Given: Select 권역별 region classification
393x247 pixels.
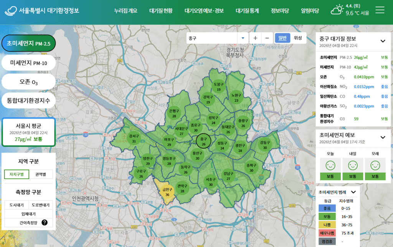Looking at the screenshot, I should point(41,174).
